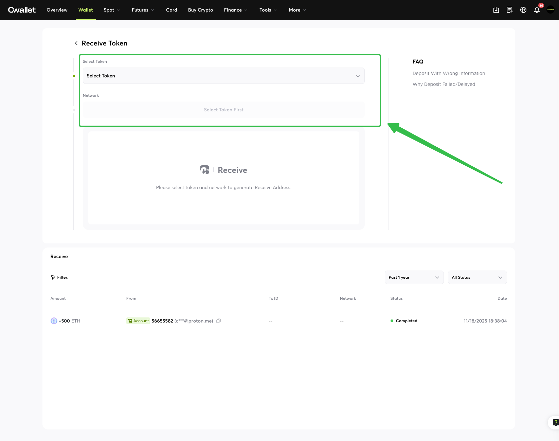Open the Overview tab
559x441 pixels.
click(x=57, y=10)
